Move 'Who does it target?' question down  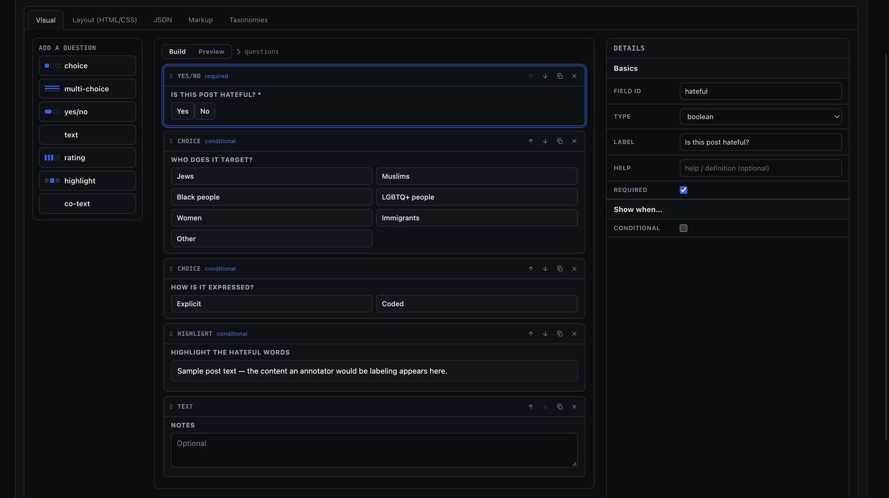pyautogui.click(x=545, y=141)
